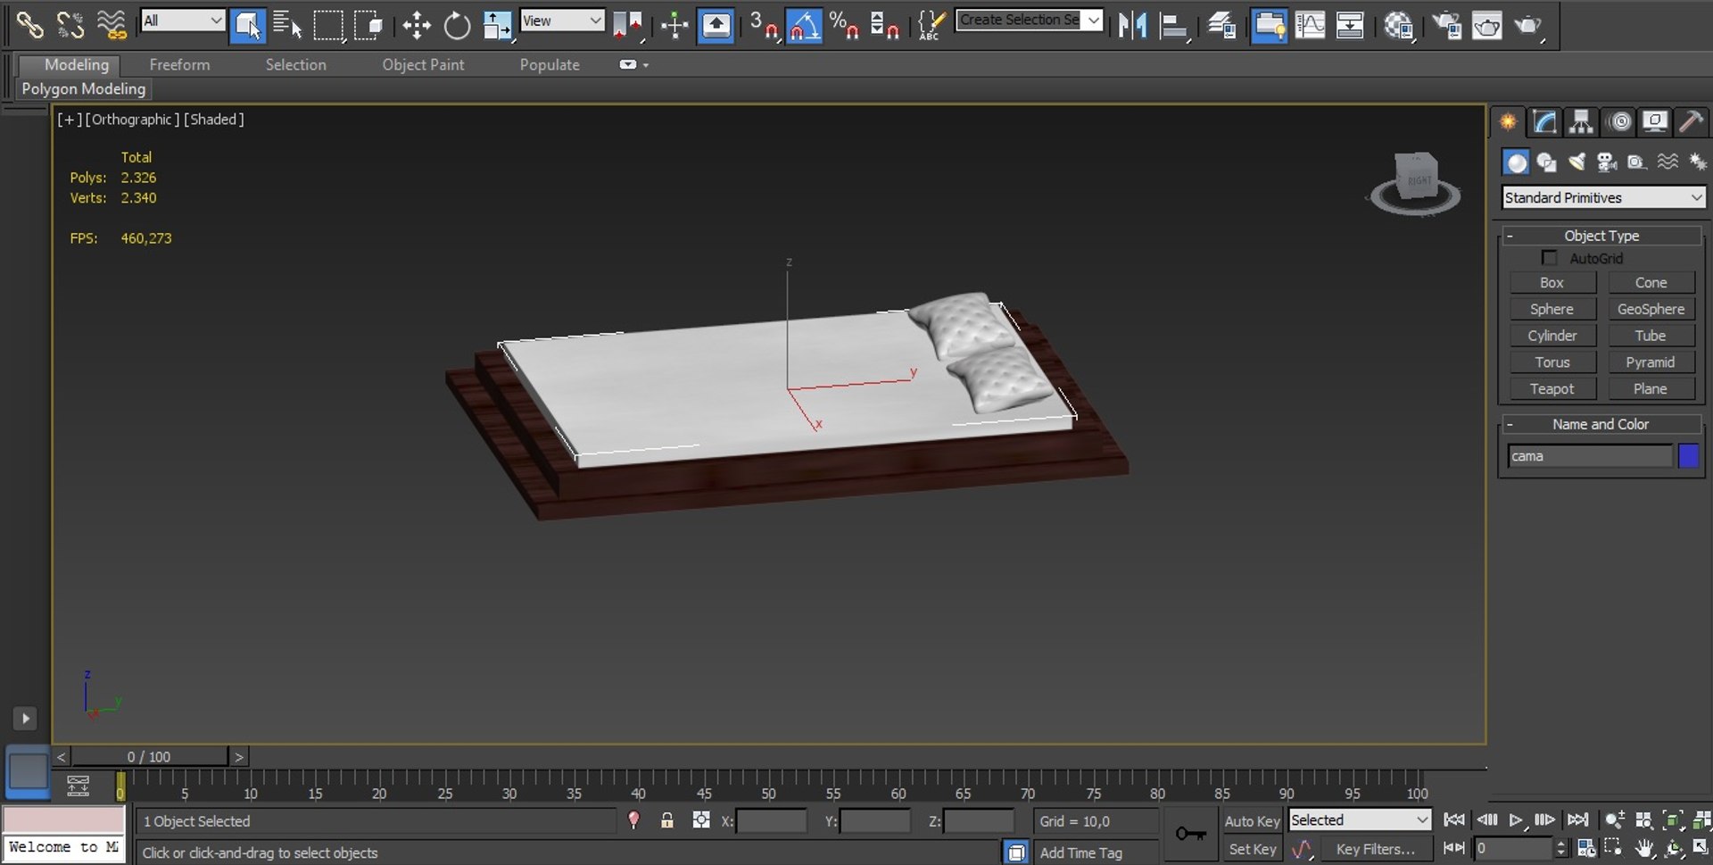The image size is (1713, 865).
Task: Create a Box primitive
Action: [x=1552, y=282]
